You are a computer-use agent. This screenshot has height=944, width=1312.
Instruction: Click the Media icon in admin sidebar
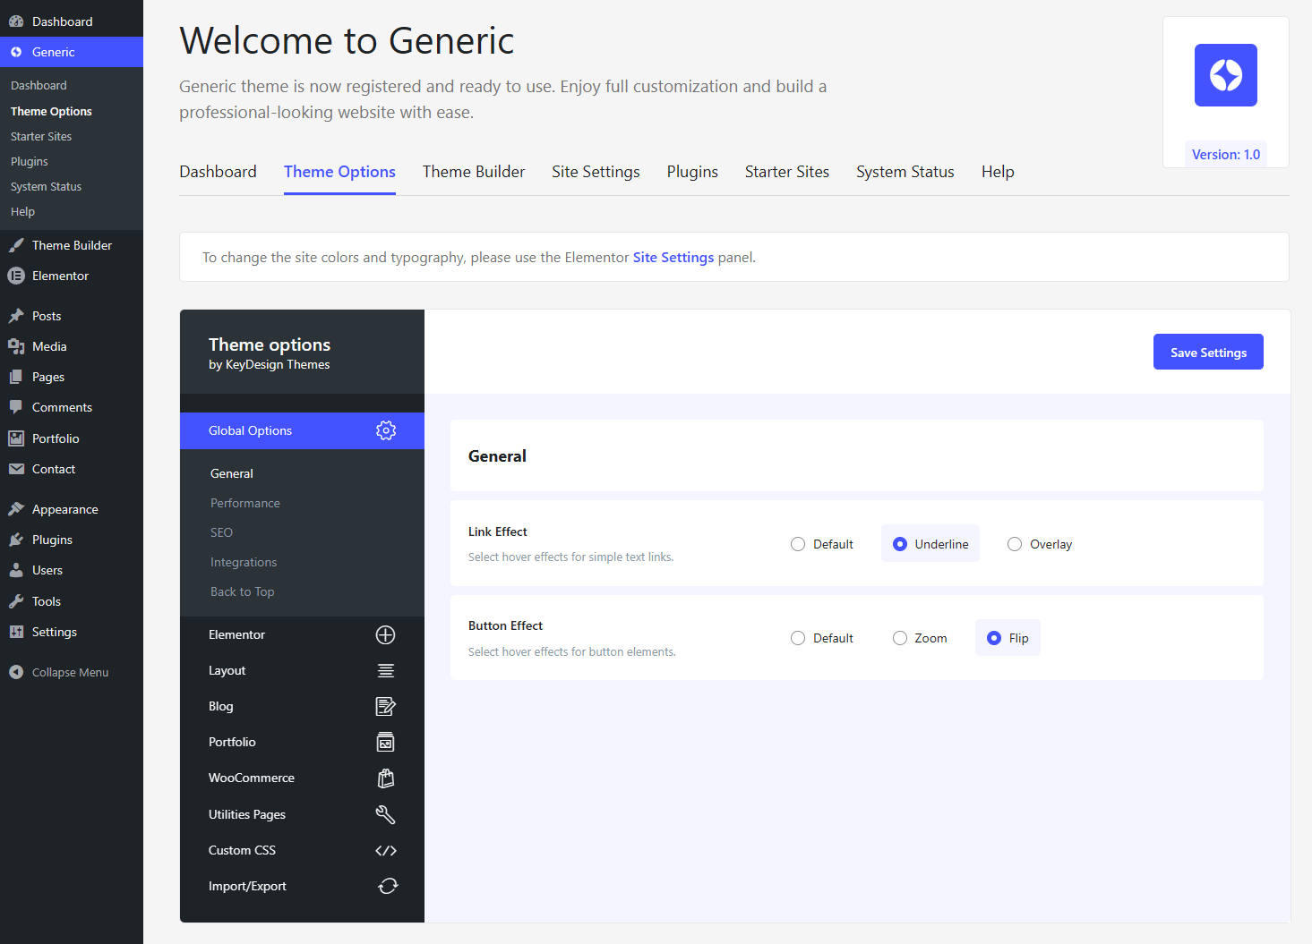pos(16,346)
